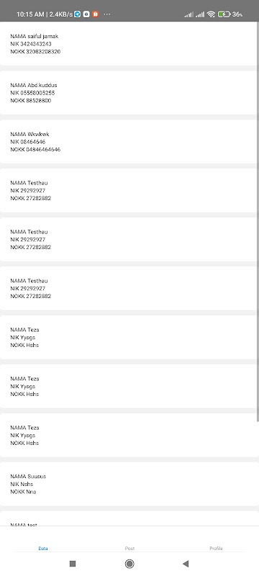
Task: Open the last Tezs record card
Action: (128, 435)
